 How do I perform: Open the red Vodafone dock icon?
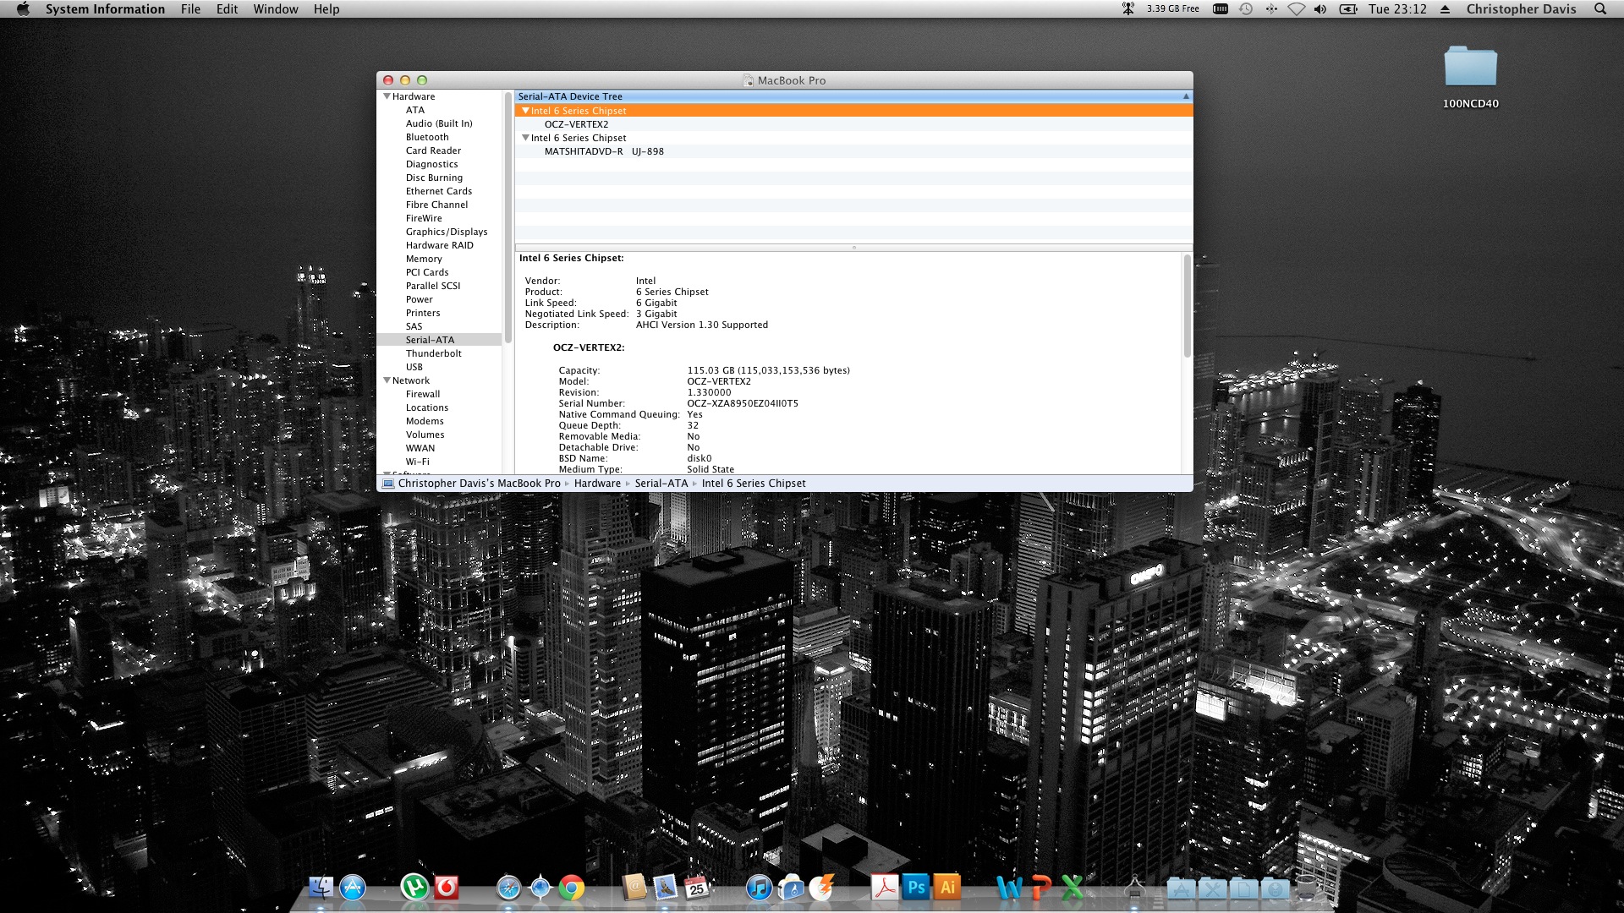point(446,887)
